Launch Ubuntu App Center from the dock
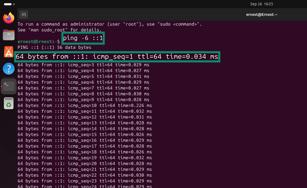Screen dimensions: 307x188 coord(8,52)
